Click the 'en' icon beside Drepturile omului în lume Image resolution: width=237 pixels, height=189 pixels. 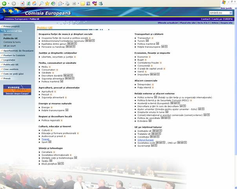pos(167,112)
